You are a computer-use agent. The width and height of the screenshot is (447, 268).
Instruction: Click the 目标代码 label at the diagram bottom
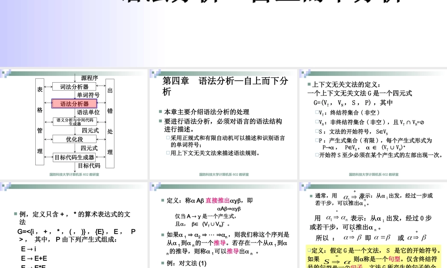pyautogui.click(x=89, y=165)
